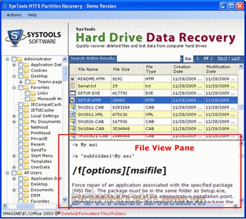Tick the Links folder checkbox
The width and height of the screenshot is (246, 219).
point(28,93)
